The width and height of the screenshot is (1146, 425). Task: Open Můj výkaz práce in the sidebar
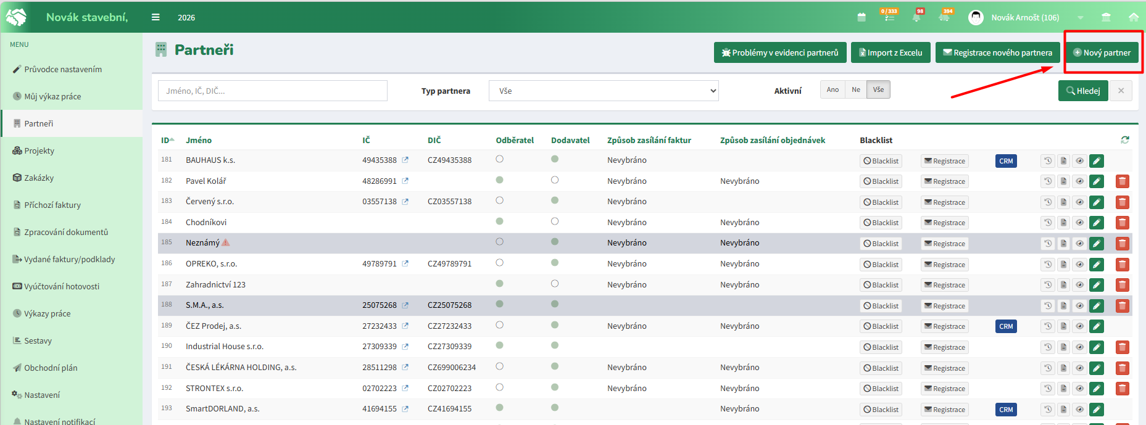[52, 96]
